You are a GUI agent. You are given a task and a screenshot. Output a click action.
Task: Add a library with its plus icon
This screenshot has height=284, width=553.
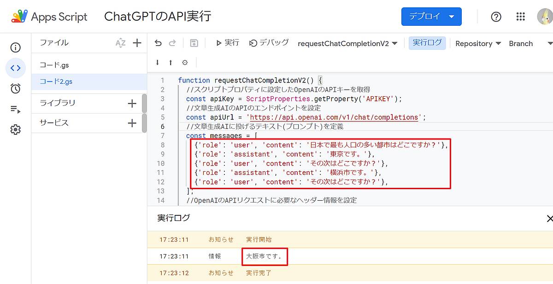point(132,103)
